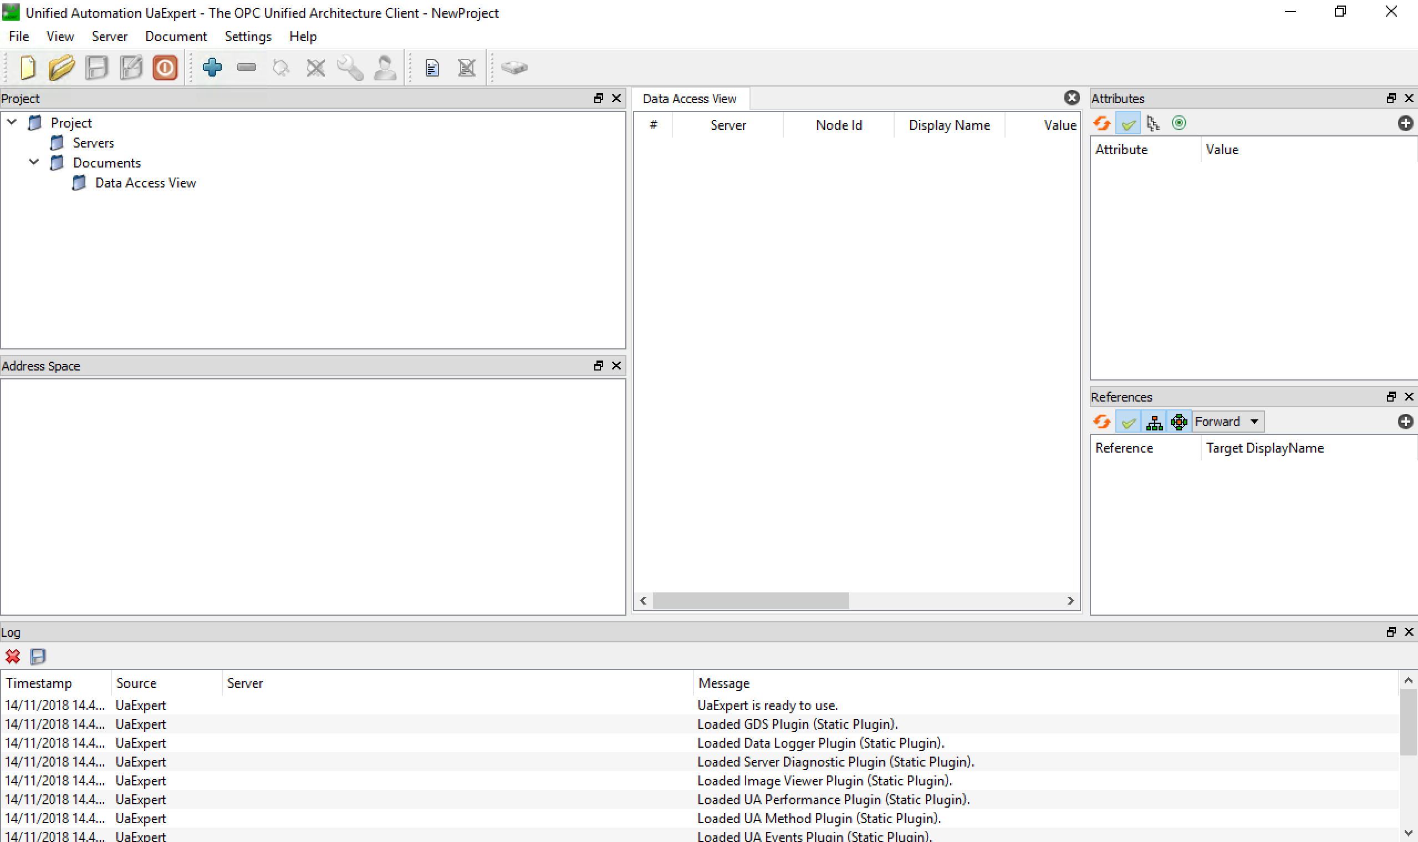The height and width of the screenshot is (842, 1418).
Task: Click the Message column header in Log
Action: (1046, 683)
